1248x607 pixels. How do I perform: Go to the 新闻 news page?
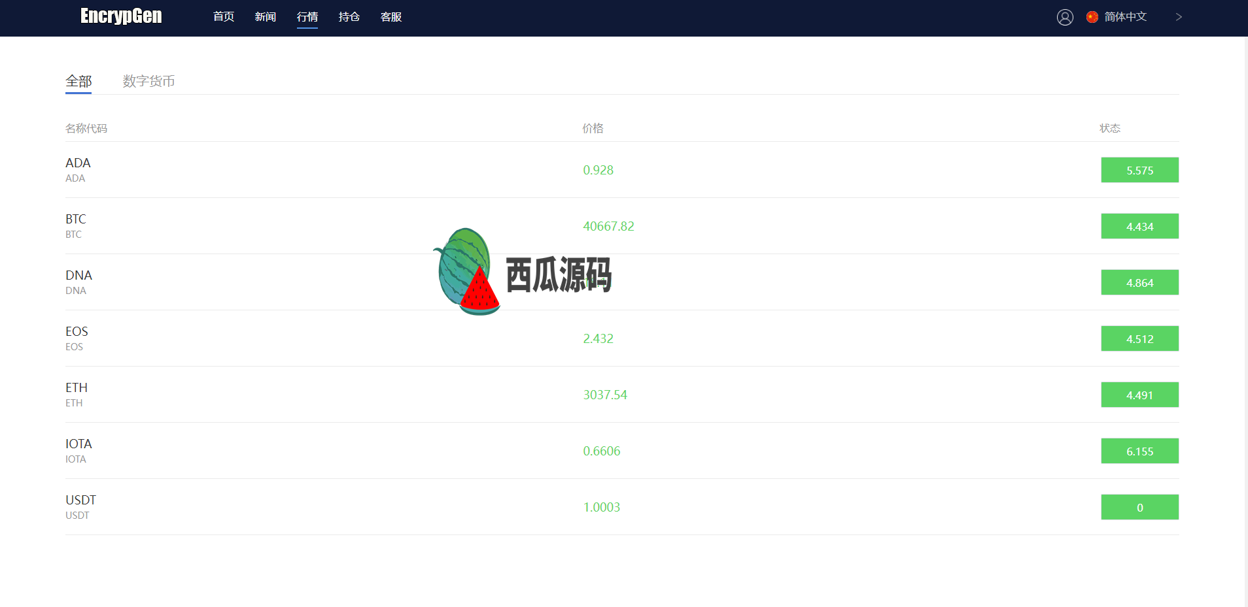pos(266,17)
